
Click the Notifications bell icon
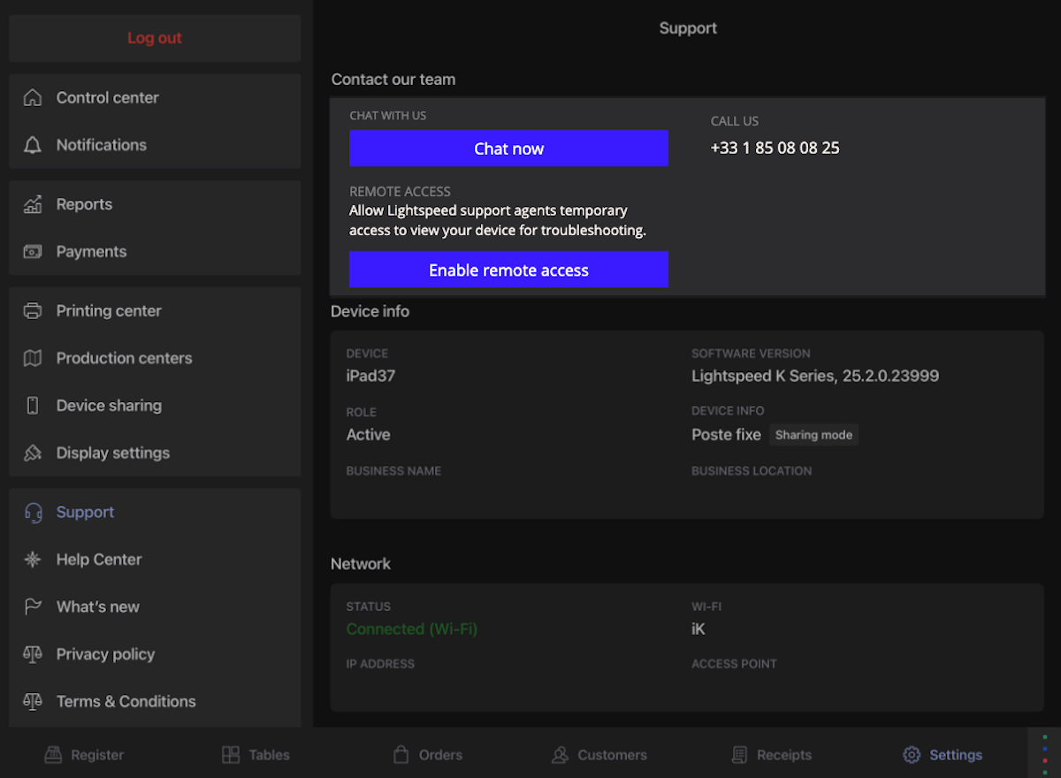(x=33, y=145)
